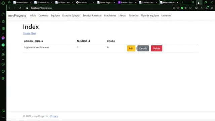Click the estado column header
215x121 pixels.
pos(111,41)
